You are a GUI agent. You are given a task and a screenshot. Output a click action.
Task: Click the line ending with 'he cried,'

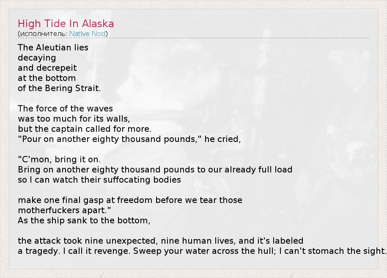129,139
